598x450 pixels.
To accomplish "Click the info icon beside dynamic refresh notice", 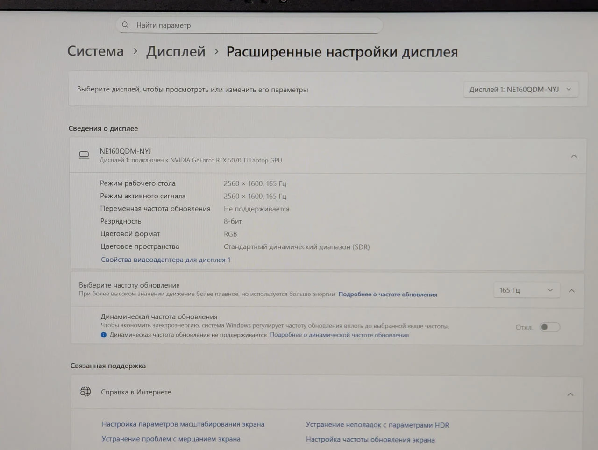I will point(104,335).
